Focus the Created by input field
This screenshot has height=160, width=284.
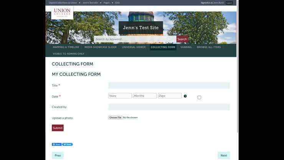169,107
